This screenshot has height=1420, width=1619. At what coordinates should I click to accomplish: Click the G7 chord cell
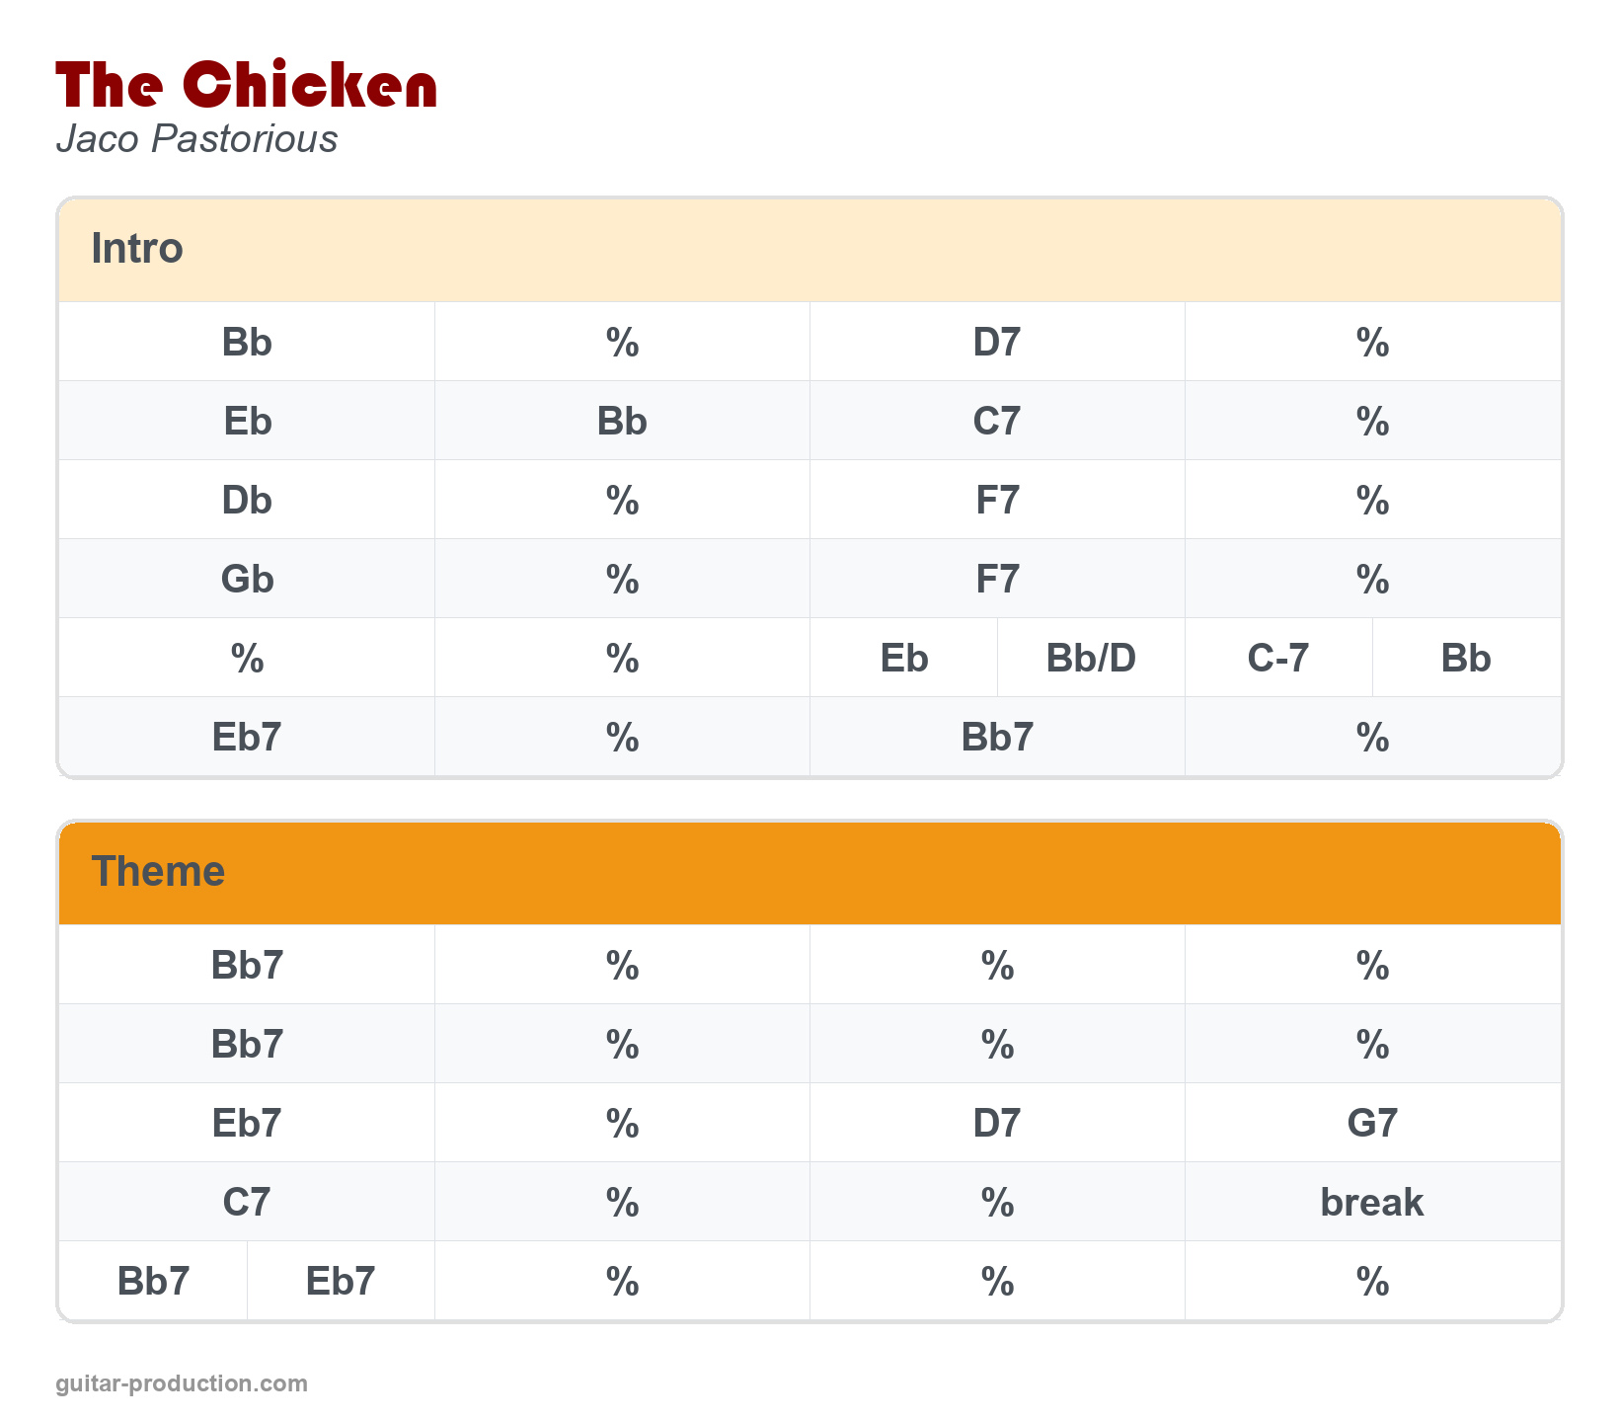(x=1372, y=1124)
